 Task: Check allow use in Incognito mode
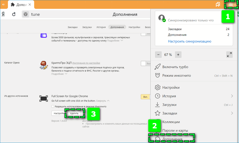pos(53,107)
